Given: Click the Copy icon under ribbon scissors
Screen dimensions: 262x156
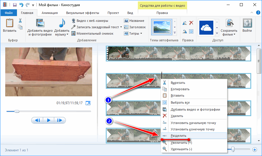Looking at the screenshot, I should coord(20,27).
